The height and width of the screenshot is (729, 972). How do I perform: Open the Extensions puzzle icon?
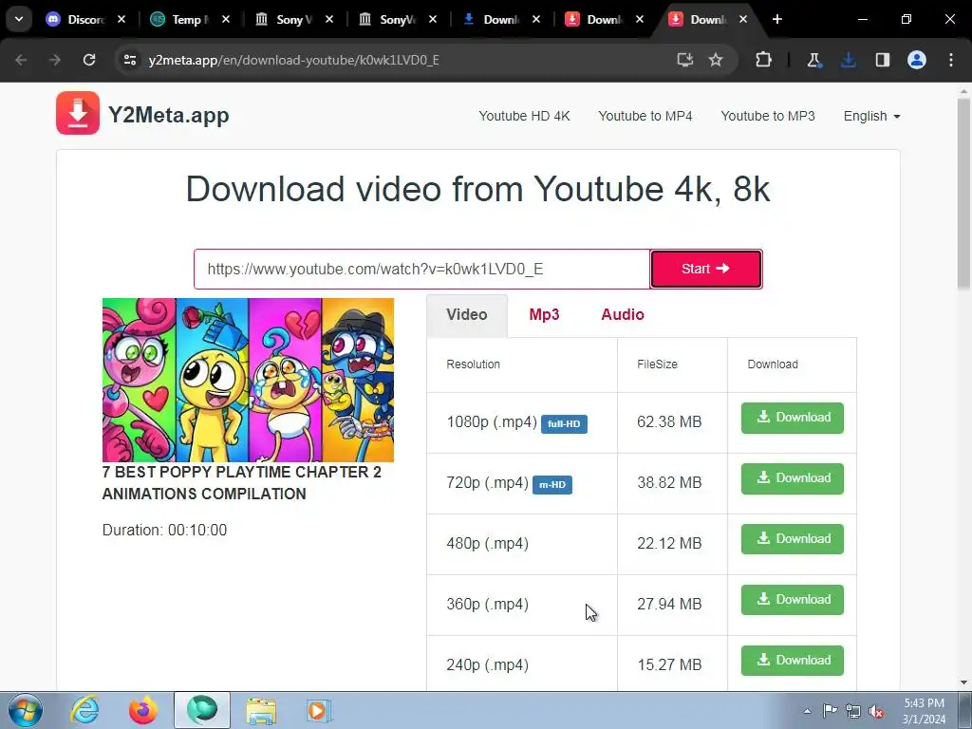tap(764, 60)
